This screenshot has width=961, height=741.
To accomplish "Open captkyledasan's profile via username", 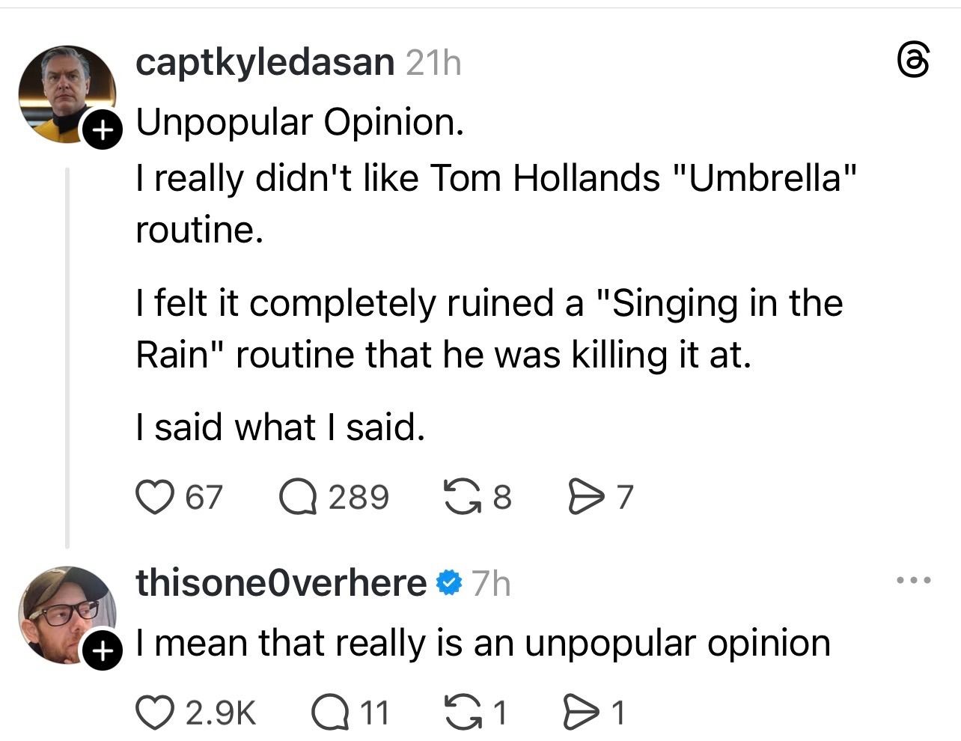I will [265, 63].
